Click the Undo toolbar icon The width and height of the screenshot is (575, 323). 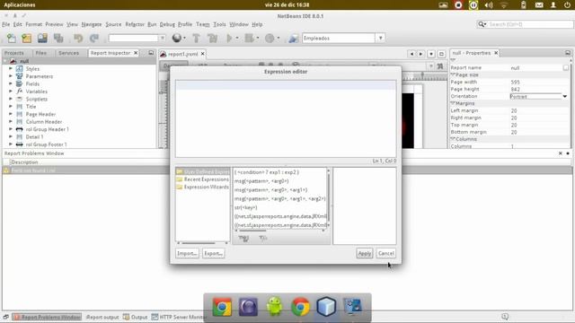[x=78, y=38]
